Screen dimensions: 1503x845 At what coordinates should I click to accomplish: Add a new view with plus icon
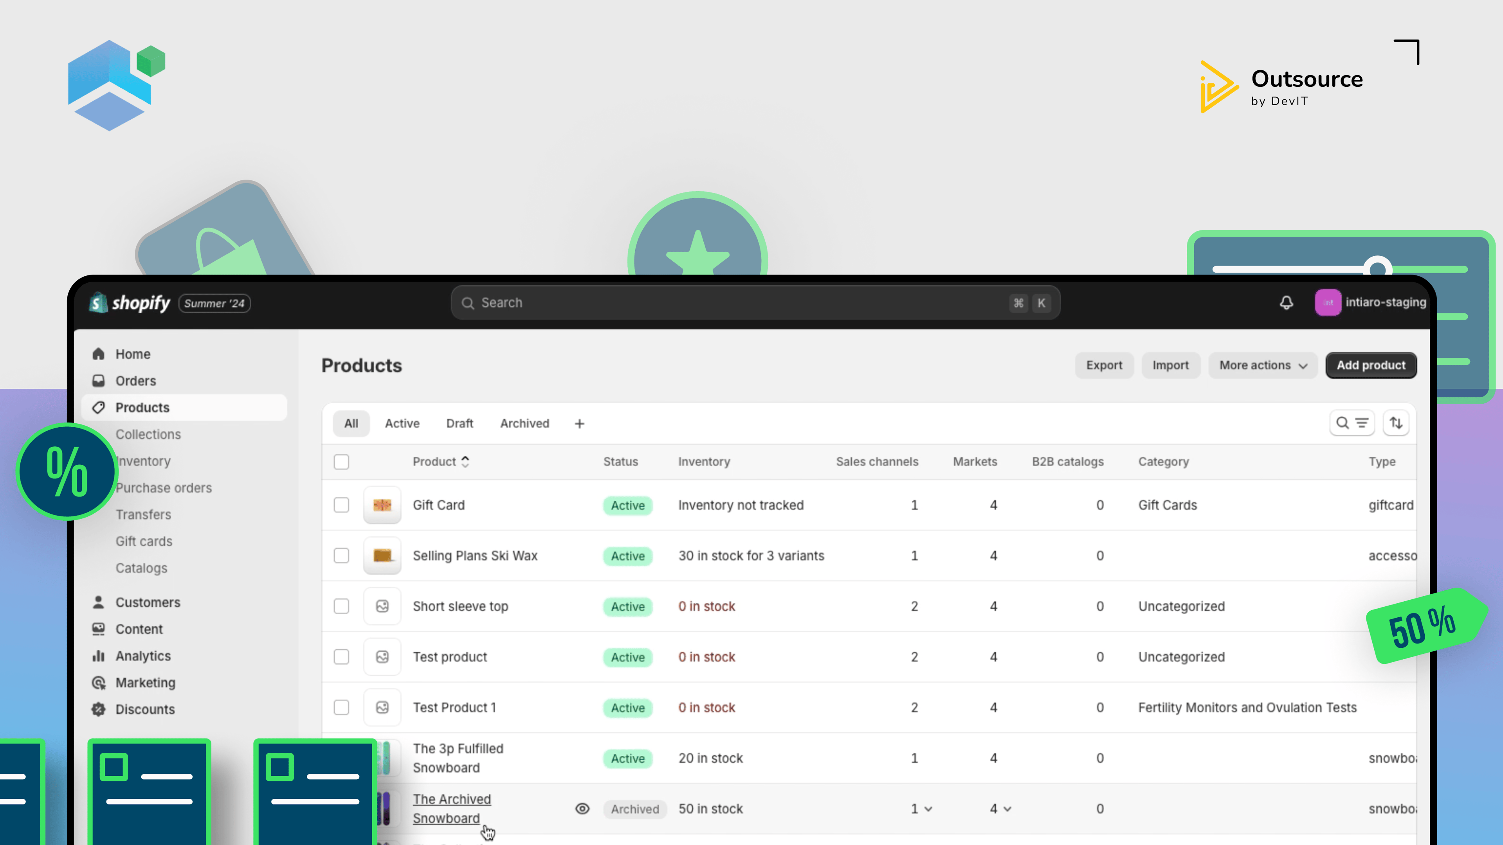[579, 424]
